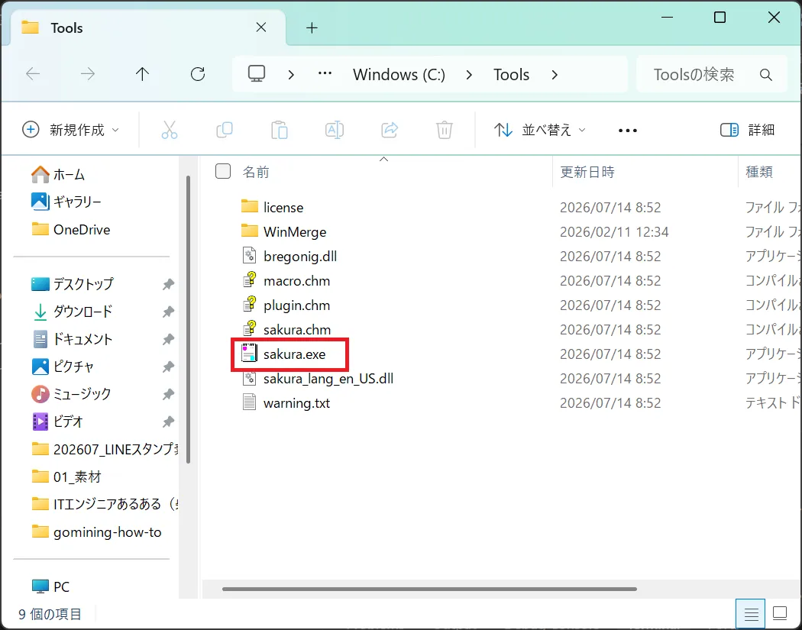The height and width of the screenshot is (630, 802).
Task: Go forward with the right arrow
Action: click(x=88, y=74)
